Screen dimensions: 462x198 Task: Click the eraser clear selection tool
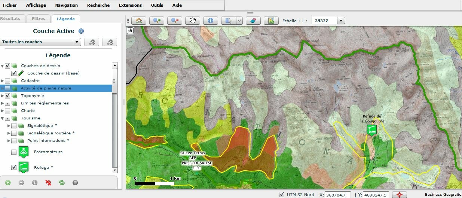point(253,21)
